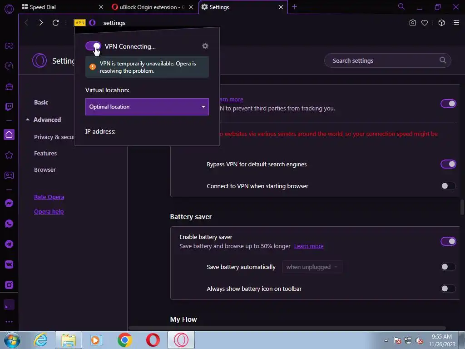Click the Search settings field
This screenshot has width=465, height=349.
pos(388,60)
